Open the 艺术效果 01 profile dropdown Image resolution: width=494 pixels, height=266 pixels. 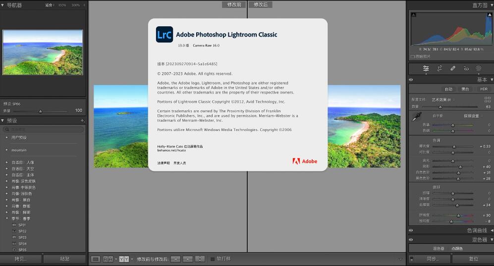coord(443,100)
